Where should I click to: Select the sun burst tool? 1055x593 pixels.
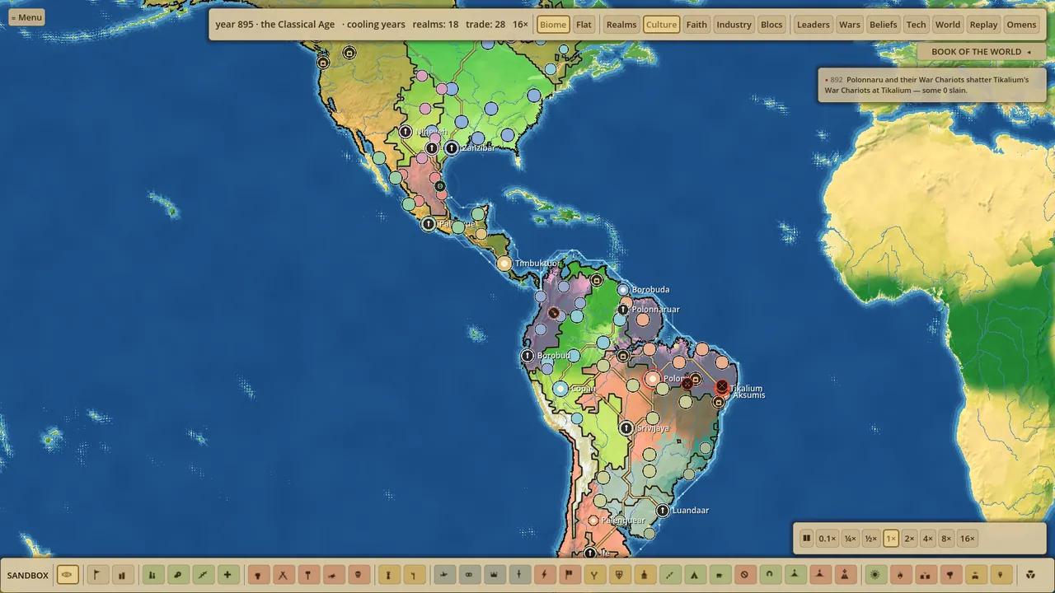[874, 575]
